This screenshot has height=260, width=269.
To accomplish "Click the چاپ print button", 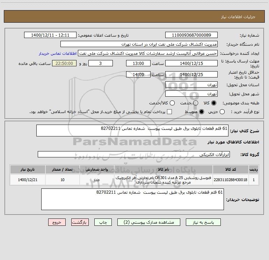I will (103, 222).
